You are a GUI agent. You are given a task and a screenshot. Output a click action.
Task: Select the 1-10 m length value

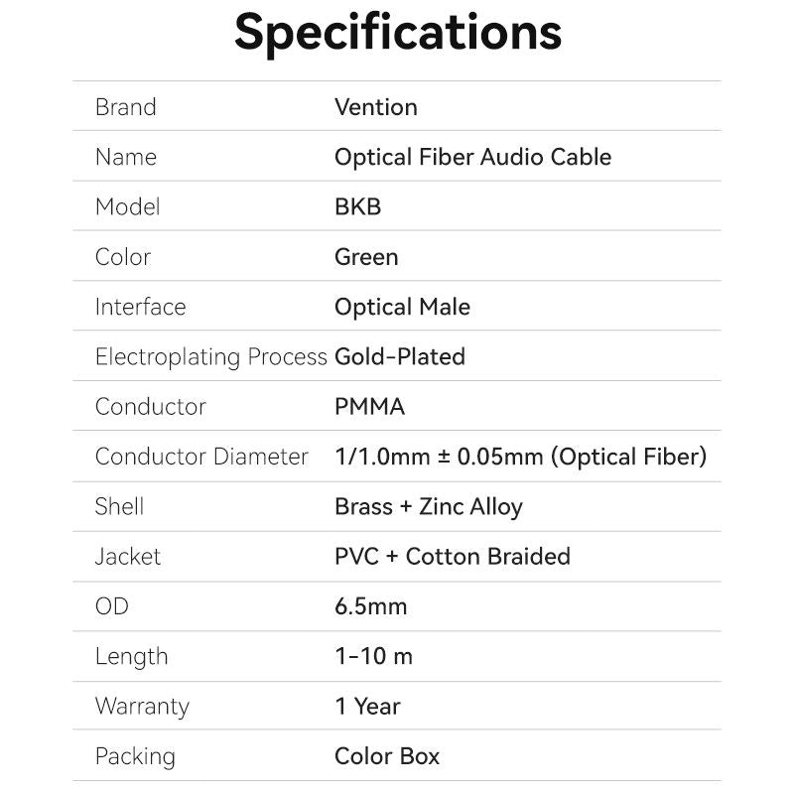pos(373,657)
